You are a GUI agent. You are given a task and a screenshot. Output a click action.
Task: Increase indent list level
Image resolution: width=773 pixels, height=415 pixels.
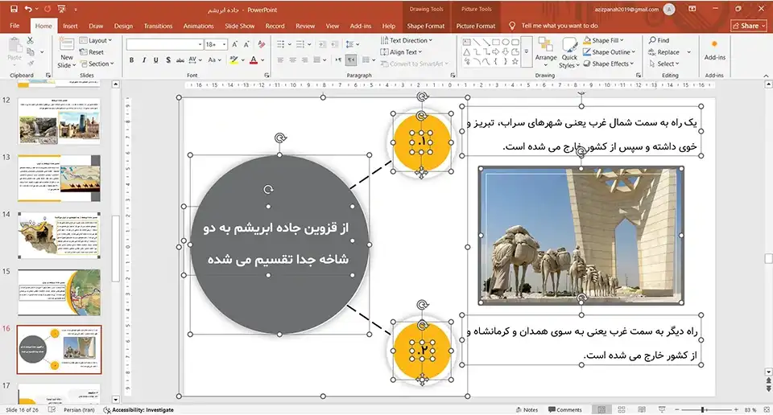pyautogui.click(x=334, y=44)
